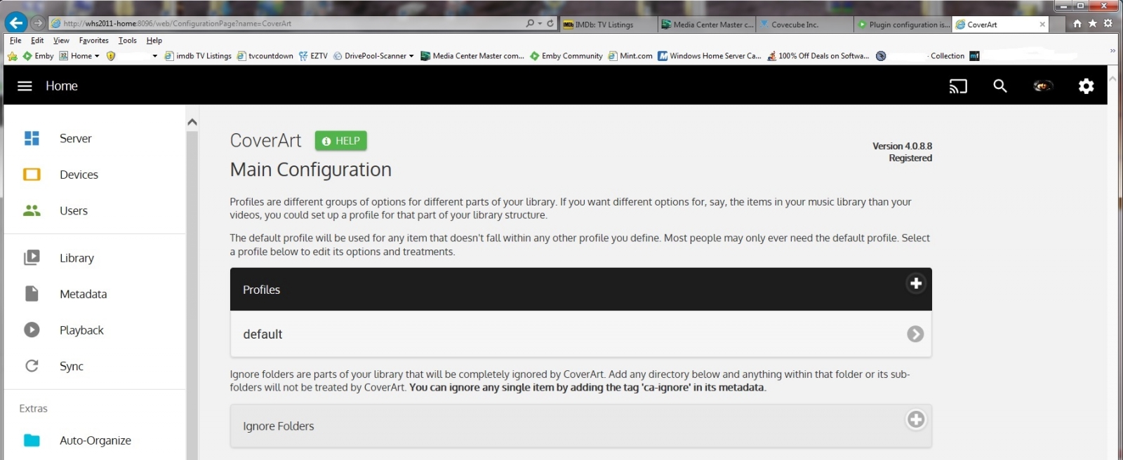Image resolution: width=1123 pixels, height=460 pixels.
Task: Open dropdown arrow next to shield favorite
Action: [x=154, y=56]
